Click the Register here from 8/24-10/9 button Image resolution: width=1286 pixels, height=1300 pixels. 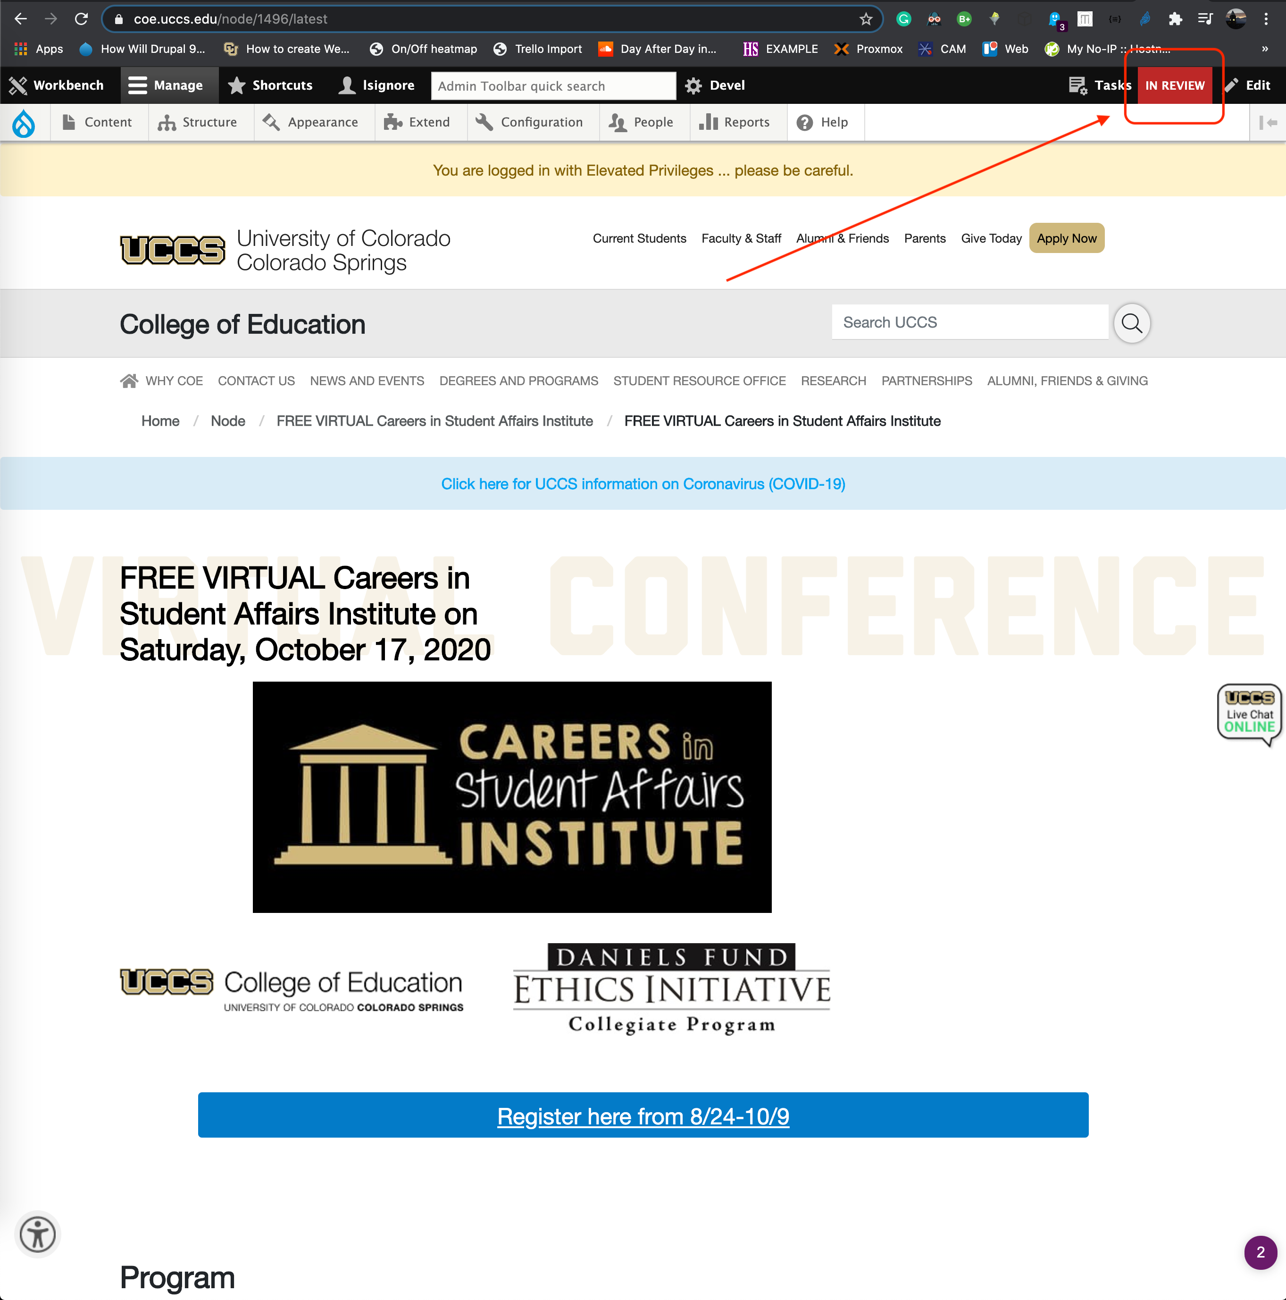(x=643, y=1115)
